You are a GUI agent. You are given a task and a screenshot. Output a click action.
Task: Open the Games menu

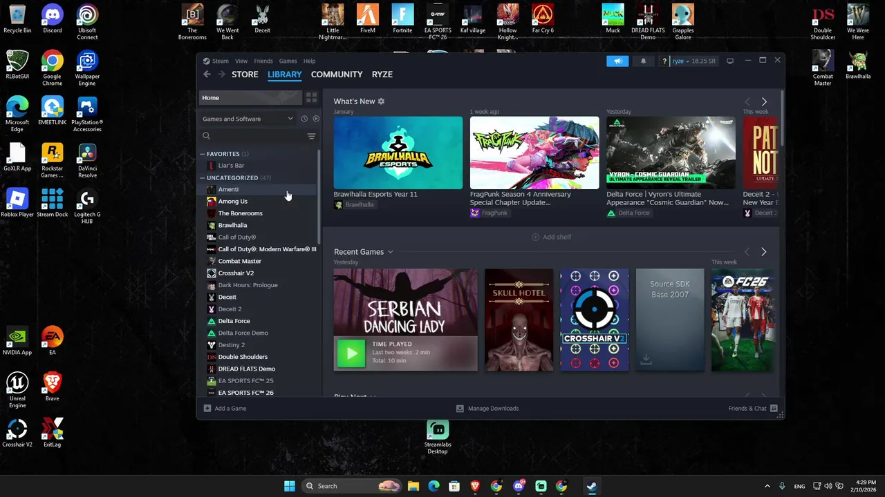tap(288, 61)
